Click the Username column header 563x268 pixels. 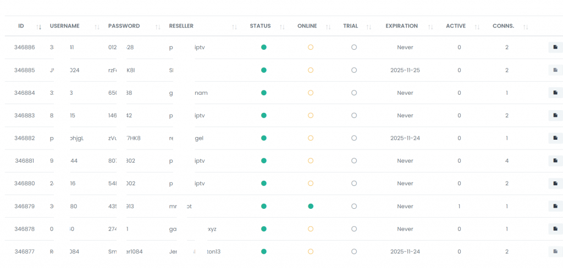65,26
